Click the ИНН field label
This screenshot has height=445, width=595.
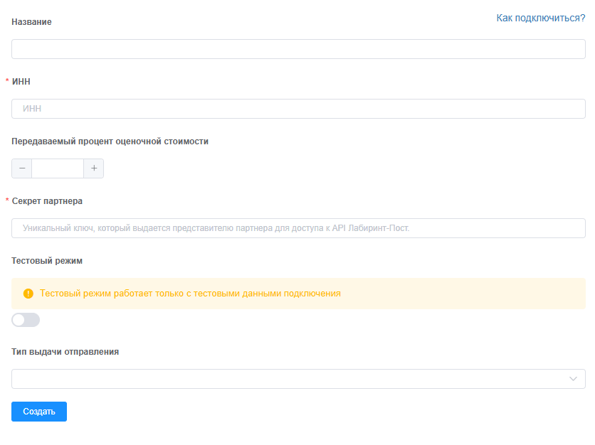pos(21,82)
